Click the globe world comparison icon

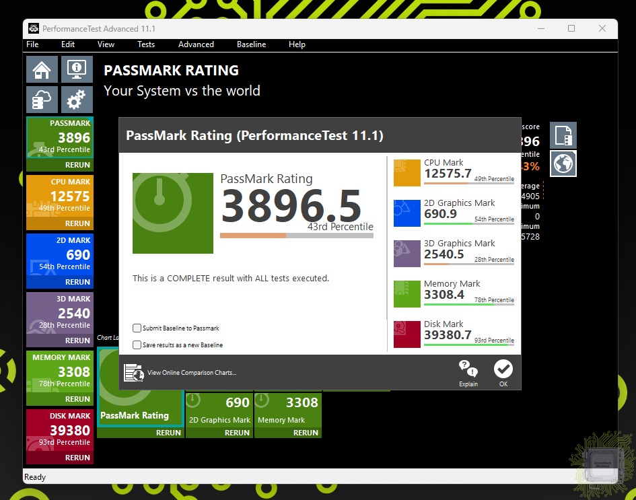(563, 164)
